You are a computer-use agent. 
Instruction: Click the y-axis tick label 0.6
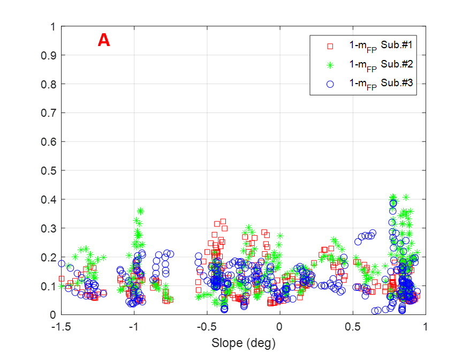click(x=49, y=142)
